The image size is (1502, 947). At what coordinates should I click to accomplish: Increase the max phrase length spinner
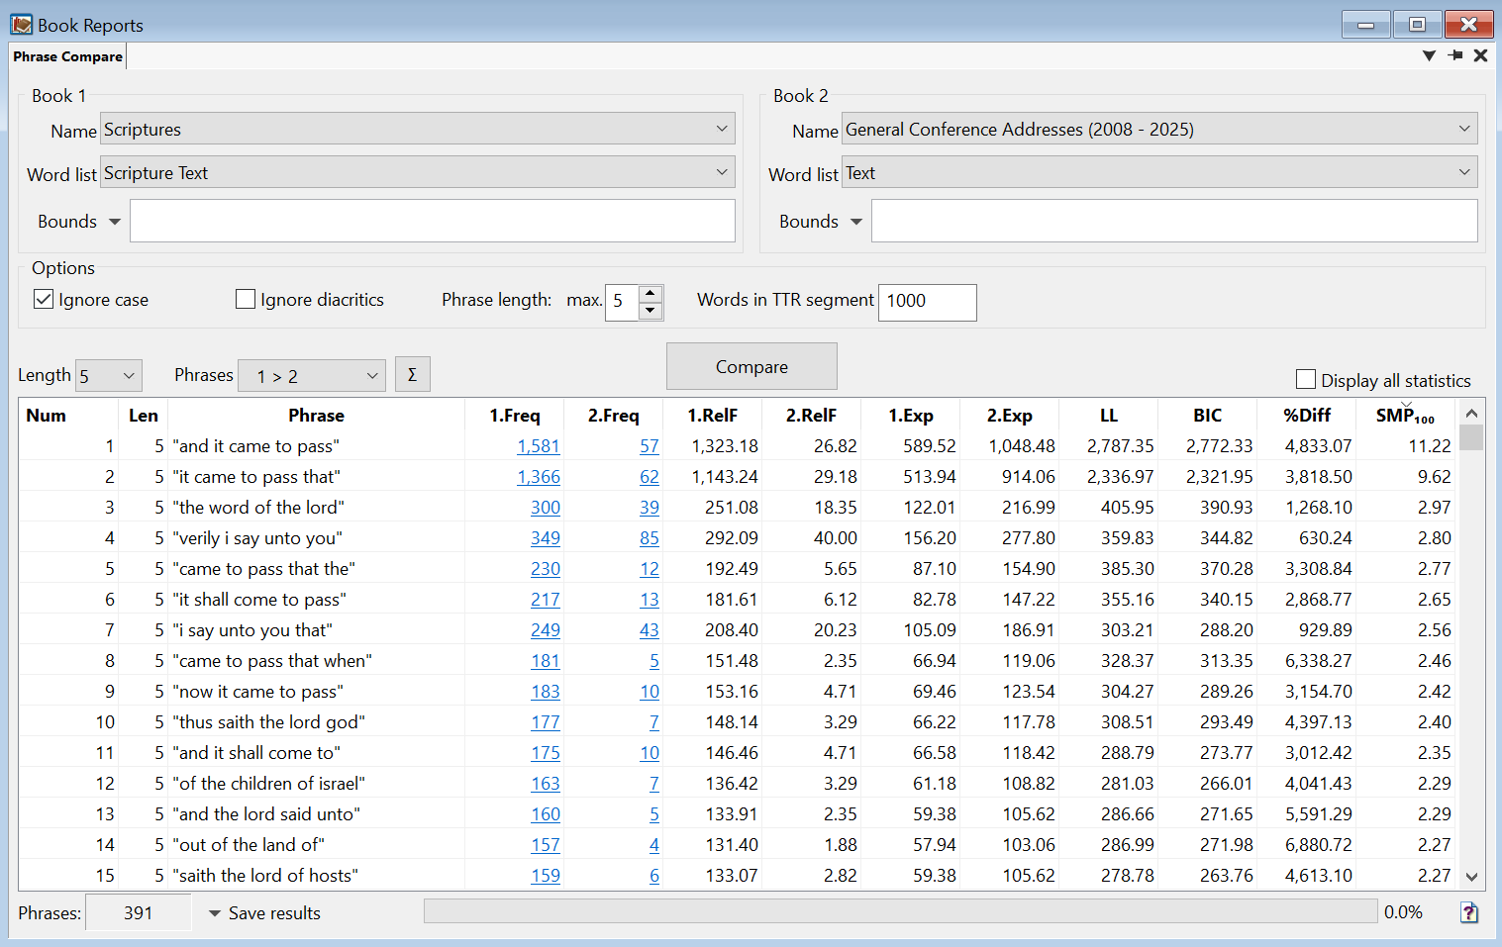pyautogui.click(x=650, y=293)
